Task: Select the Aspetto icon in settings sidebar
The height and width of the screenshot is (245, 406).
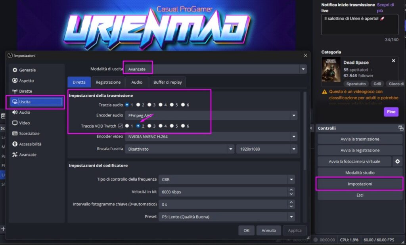Action: click(x=15, y=80)
